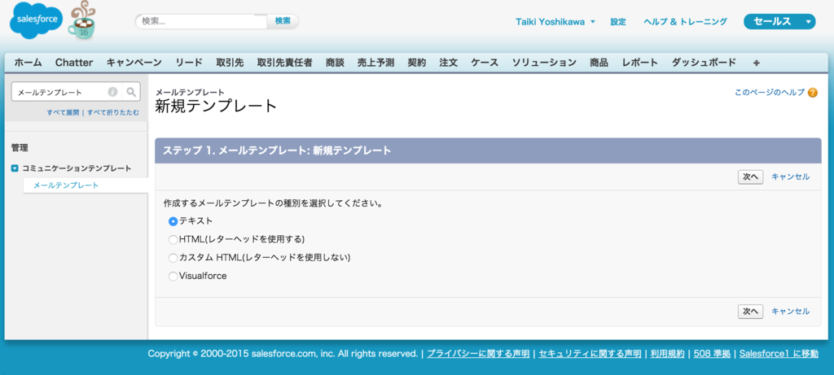Viewport: 834px width, 375px height.
Task: Open the Chatter tab
Action: pos(74,63)
